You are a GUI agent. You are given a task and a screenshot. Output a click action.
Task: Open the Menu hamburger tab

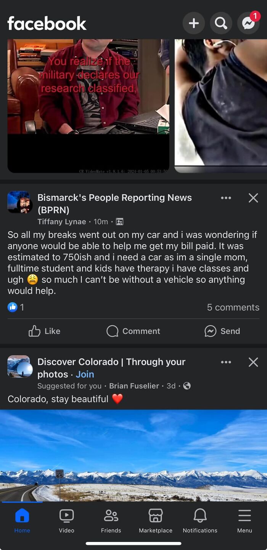pyautogui.click(x=244, y=521)
